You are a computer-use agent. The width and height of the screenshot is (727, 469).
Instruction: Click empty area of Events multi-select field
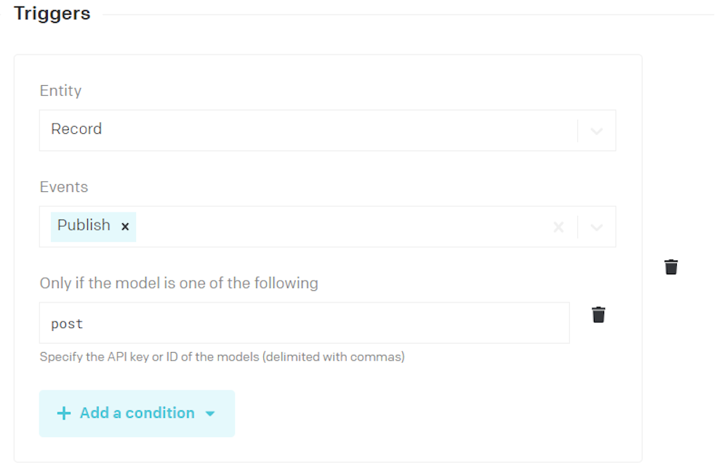pos(343,227)
